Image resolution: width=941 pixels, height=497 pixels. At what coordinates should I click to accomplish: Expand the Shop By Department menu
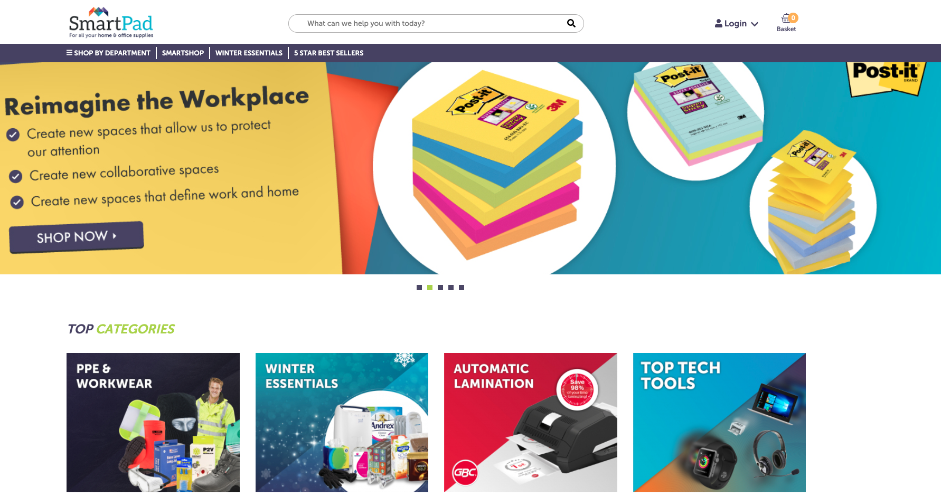tap(108, 53)
